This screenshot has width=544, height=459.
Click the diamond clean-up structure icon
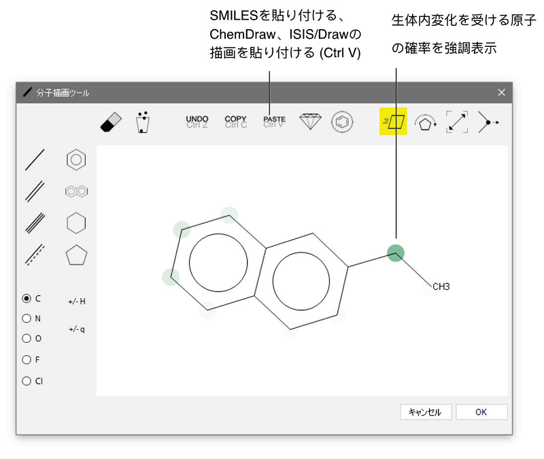[x=310, y=122]
